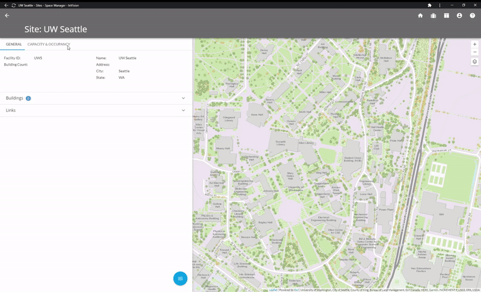481x292 pixels.
Task: Click Meany Hall on the map
Action: click(x=223, y=148)
